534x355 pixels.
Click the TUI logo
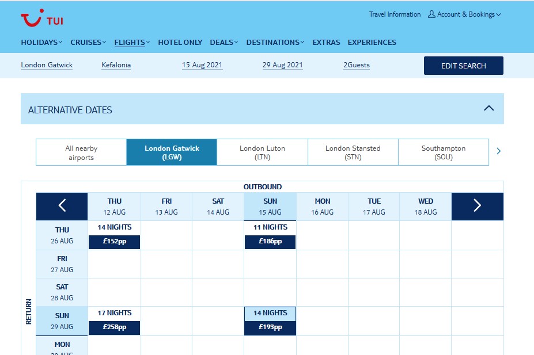coord(42,18)
